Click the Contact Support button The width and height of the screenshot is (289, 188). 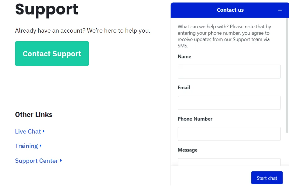[52, 53]
